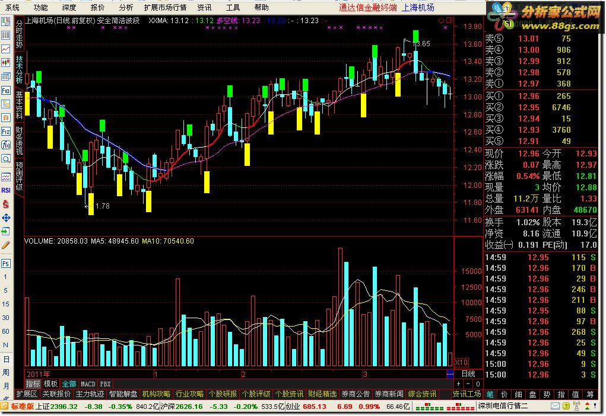Open the tree structure toolbar icon
The height and width of the screenshot is (416, 606).
click(6, 104)
